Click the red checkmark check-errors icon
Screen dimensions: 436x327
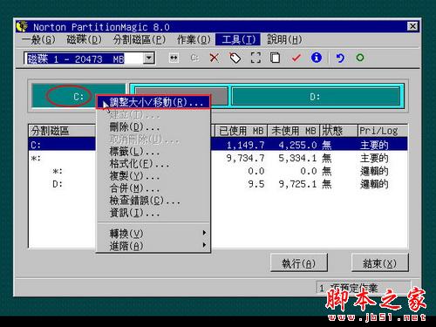[x=296, y=58]
